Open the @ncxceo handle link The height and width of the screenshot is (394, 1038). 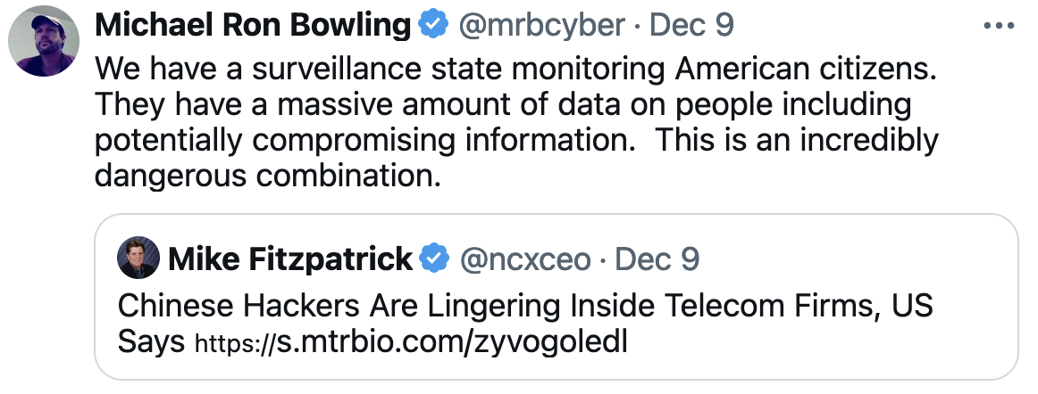tap(524, 259)
